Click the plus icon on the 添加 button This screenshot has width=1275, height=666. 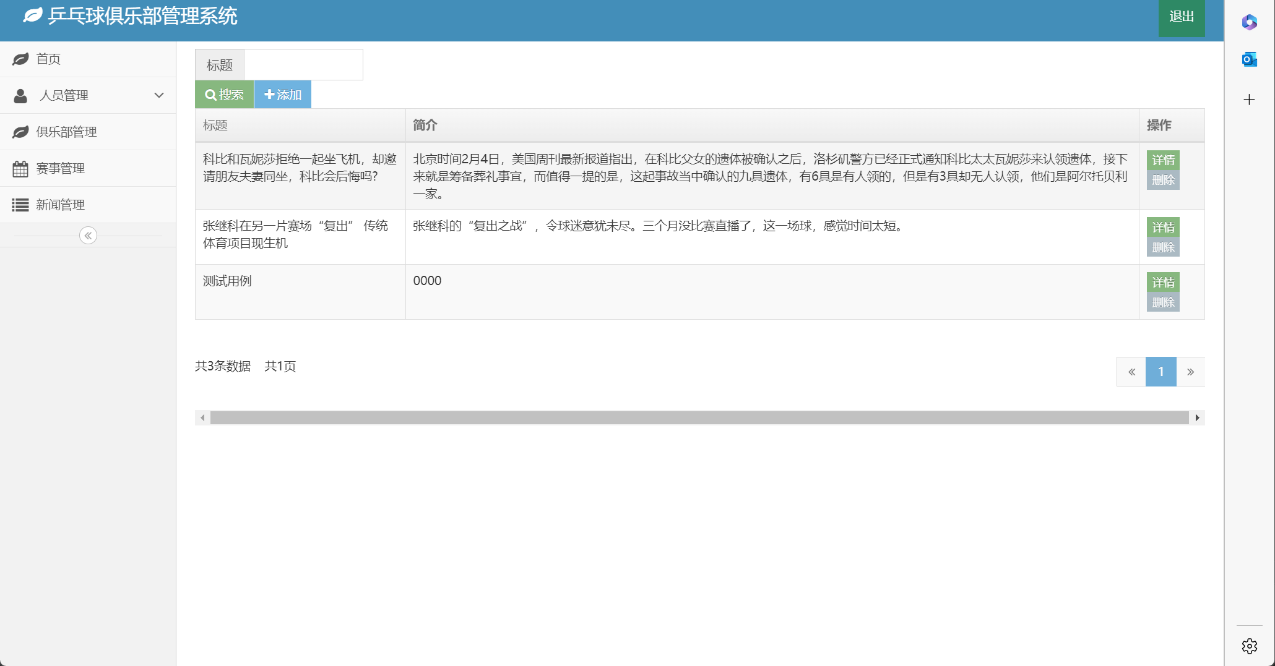pos(269,94)
